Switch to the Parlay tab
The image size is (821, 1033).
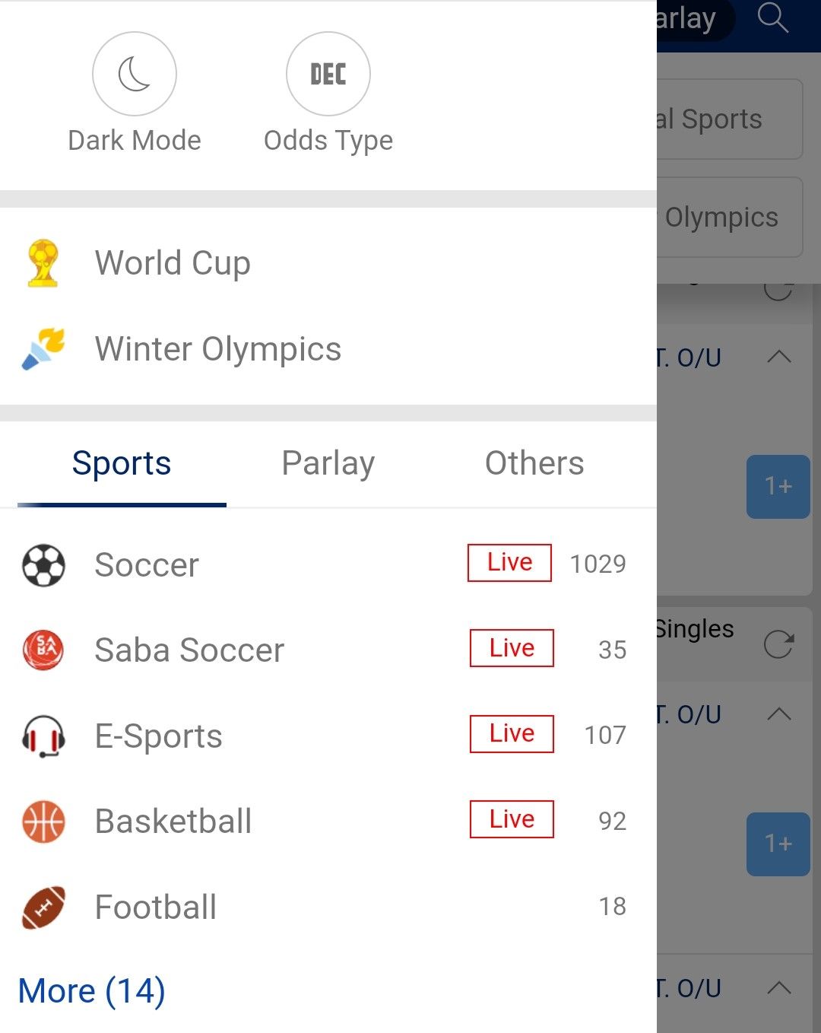click(x=328, y=463)
